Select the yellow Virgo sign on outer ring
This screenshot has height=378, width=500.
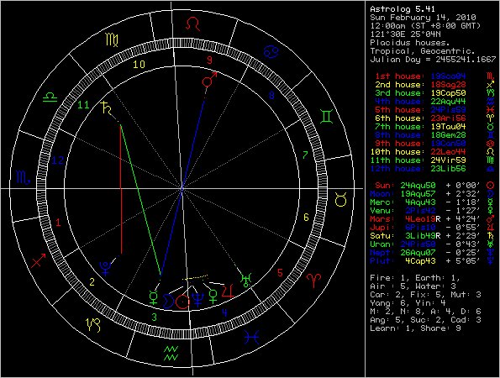112,40
